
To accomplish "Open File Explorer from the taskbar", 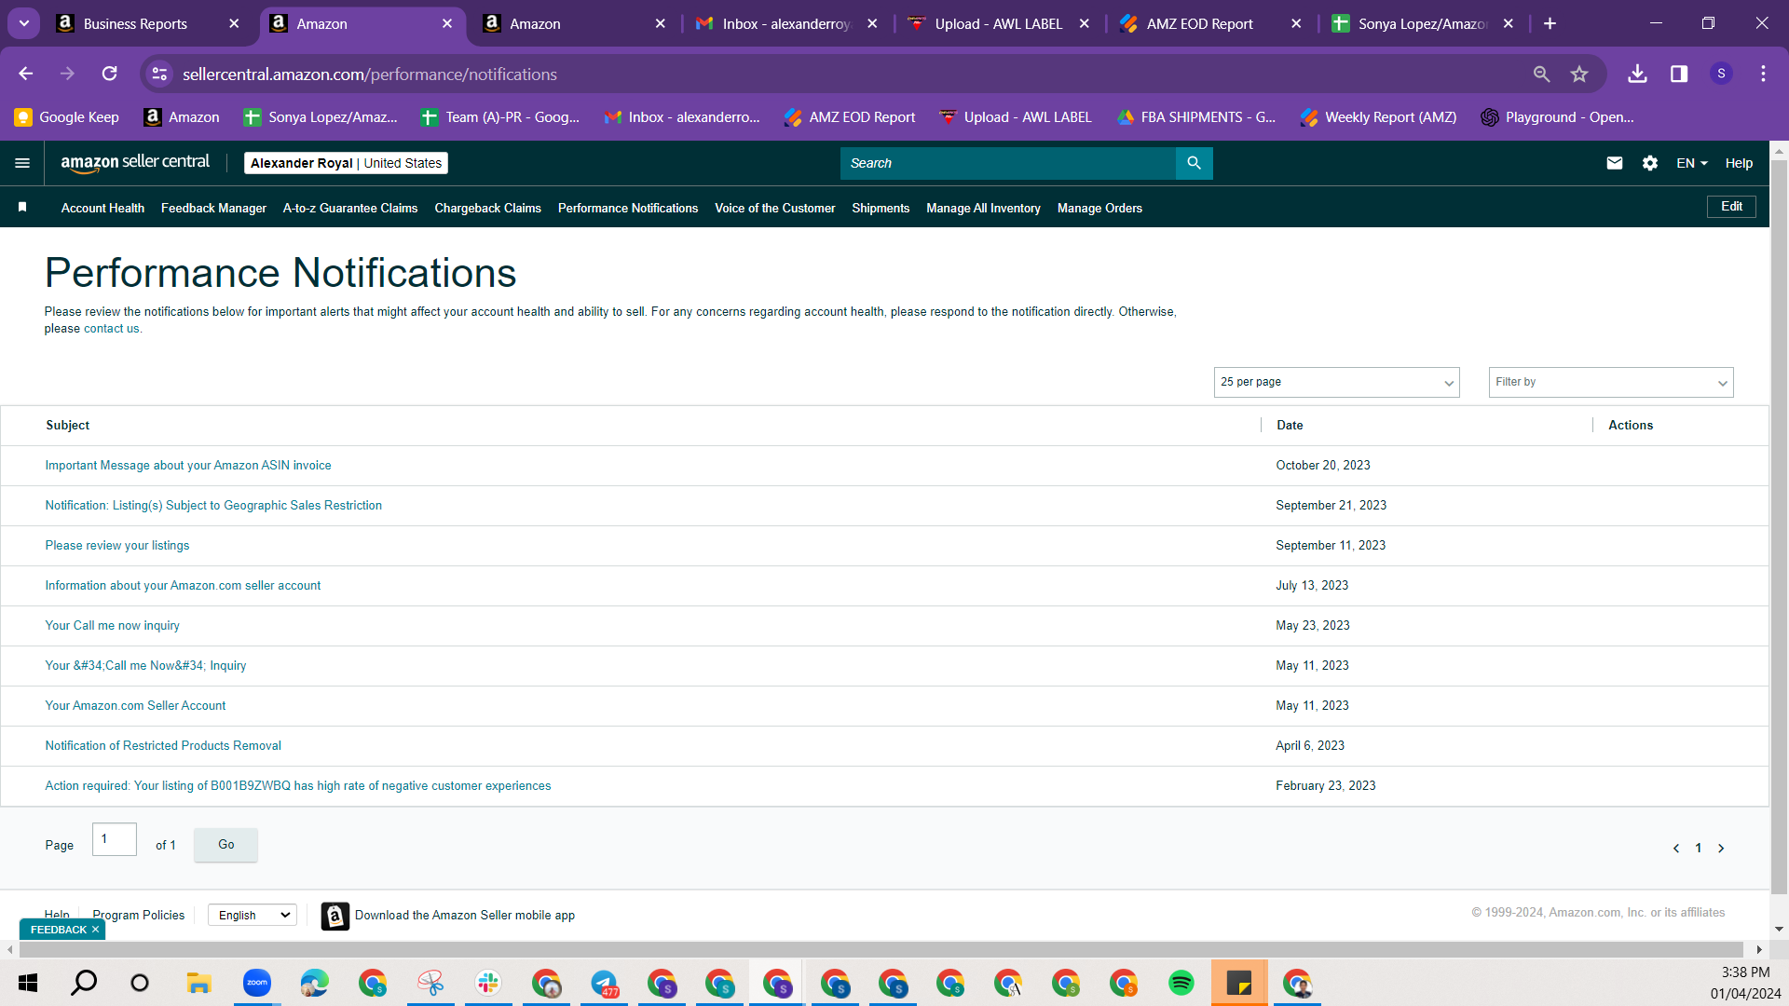I will pyautogui.click(x=198, y=983).
